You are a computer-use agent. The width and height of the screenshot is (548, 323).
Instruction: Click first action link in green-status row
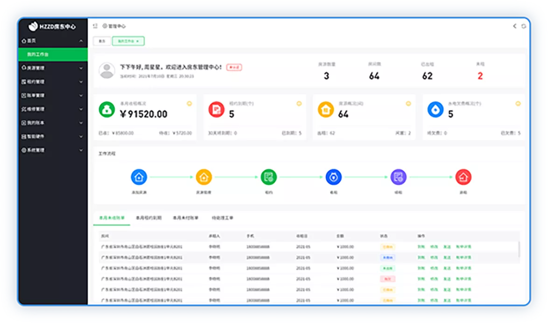pyautogui.click(x=421, y=268)
